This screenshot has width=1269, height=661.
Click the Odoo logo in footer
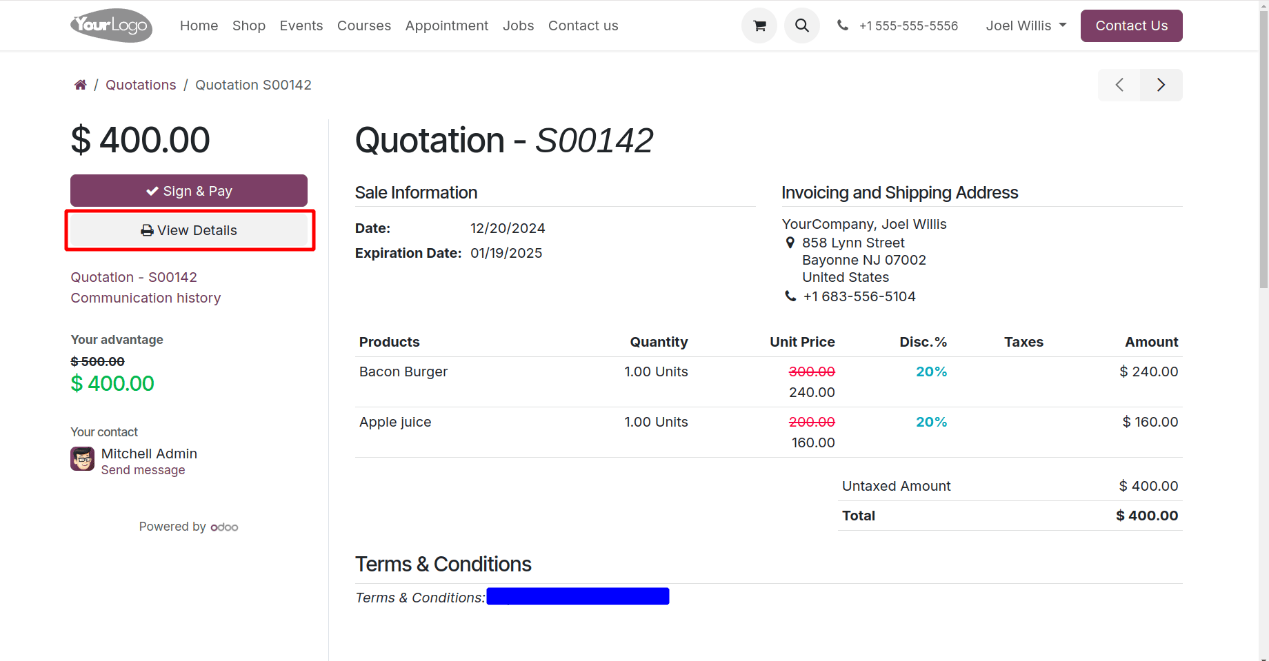click(x=224, y=527)
